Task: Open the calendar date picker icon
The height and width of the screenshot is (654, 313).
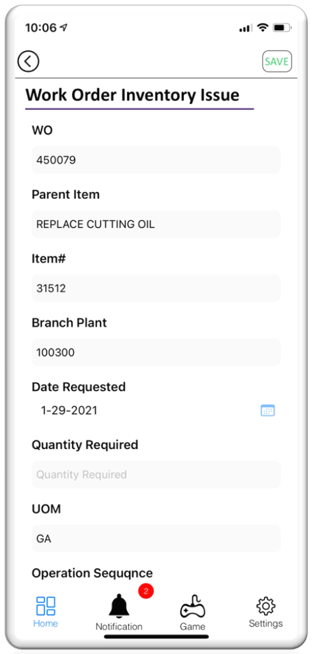Action: (268, 411)
